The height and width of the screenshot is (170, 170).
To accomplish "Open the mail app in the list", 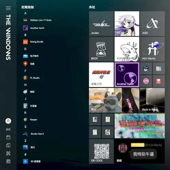I will 31,56.
